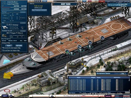
Task: Switch to the SHIP YARD tab at top right
Action: pyautogui.click(x=127, y=1)
